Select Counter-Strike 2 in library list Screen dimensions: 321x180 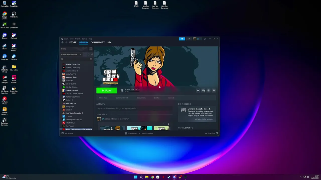coord(72,90)
